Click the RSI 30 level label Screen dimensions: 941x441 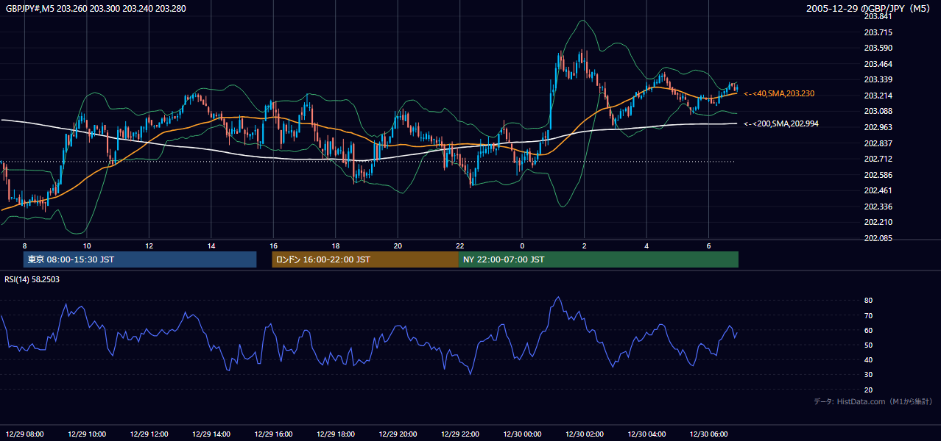[x=868, y=375]
